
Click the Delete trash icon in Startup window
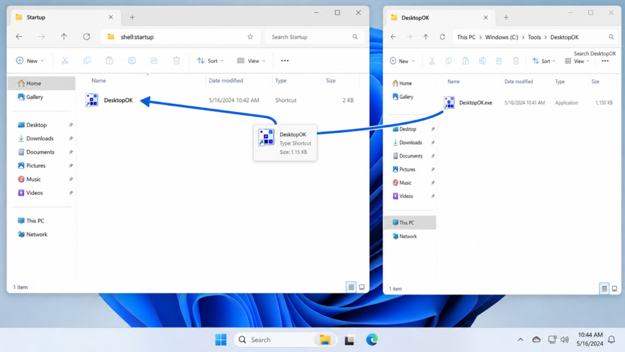pyautogui.click(x=176, y=61)
